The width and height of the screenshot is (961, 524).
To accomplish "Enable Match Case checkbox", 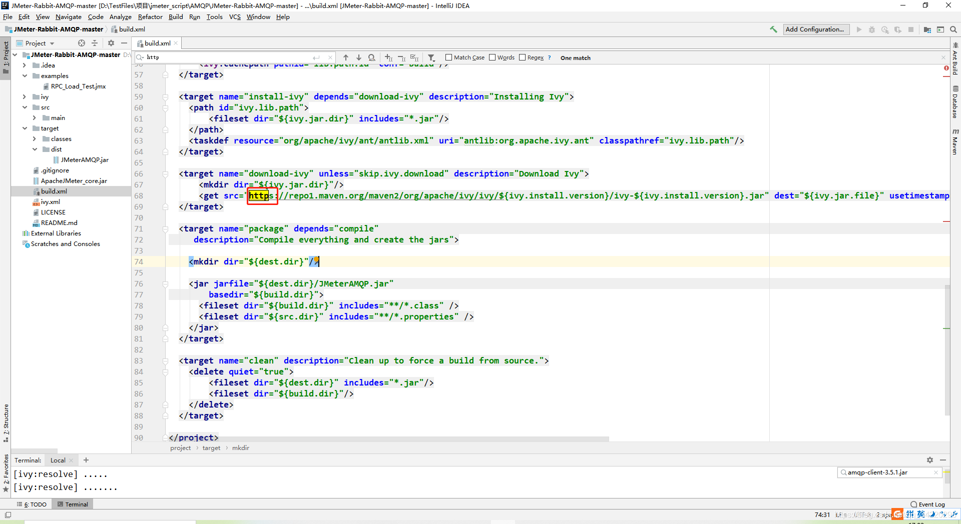I will (448, 57).
